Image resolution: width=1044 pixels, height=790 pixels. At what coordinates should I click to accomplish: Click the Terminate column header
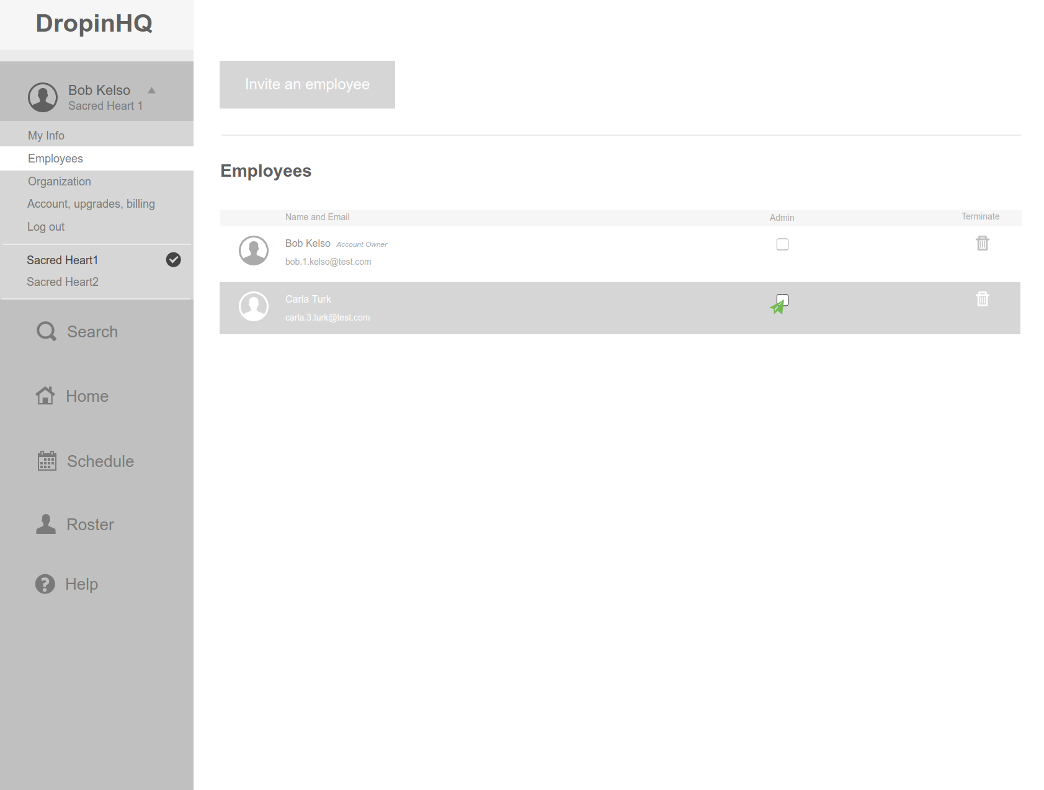[x=980, y=216]
